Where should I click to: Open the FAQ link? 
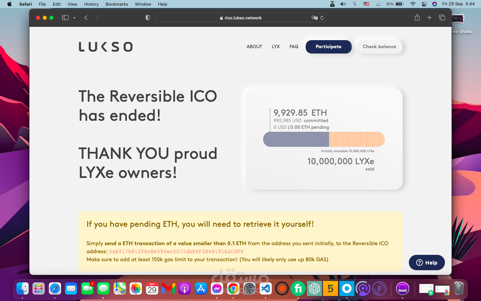294,46
